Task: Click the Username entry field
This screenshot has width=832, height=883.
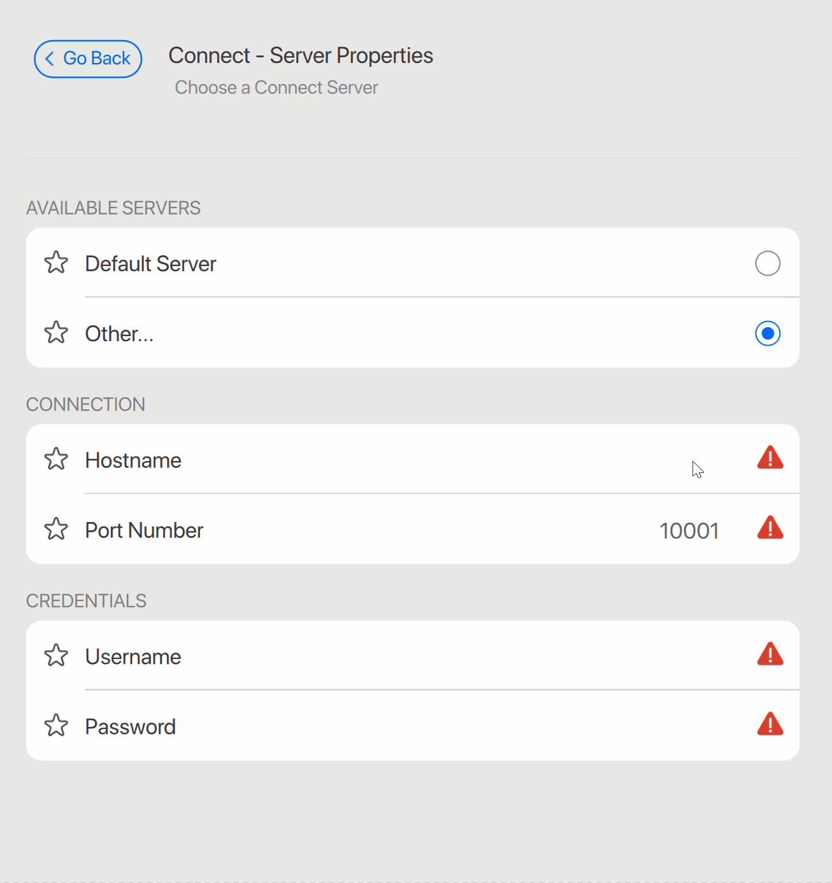Action: (446, 656)
